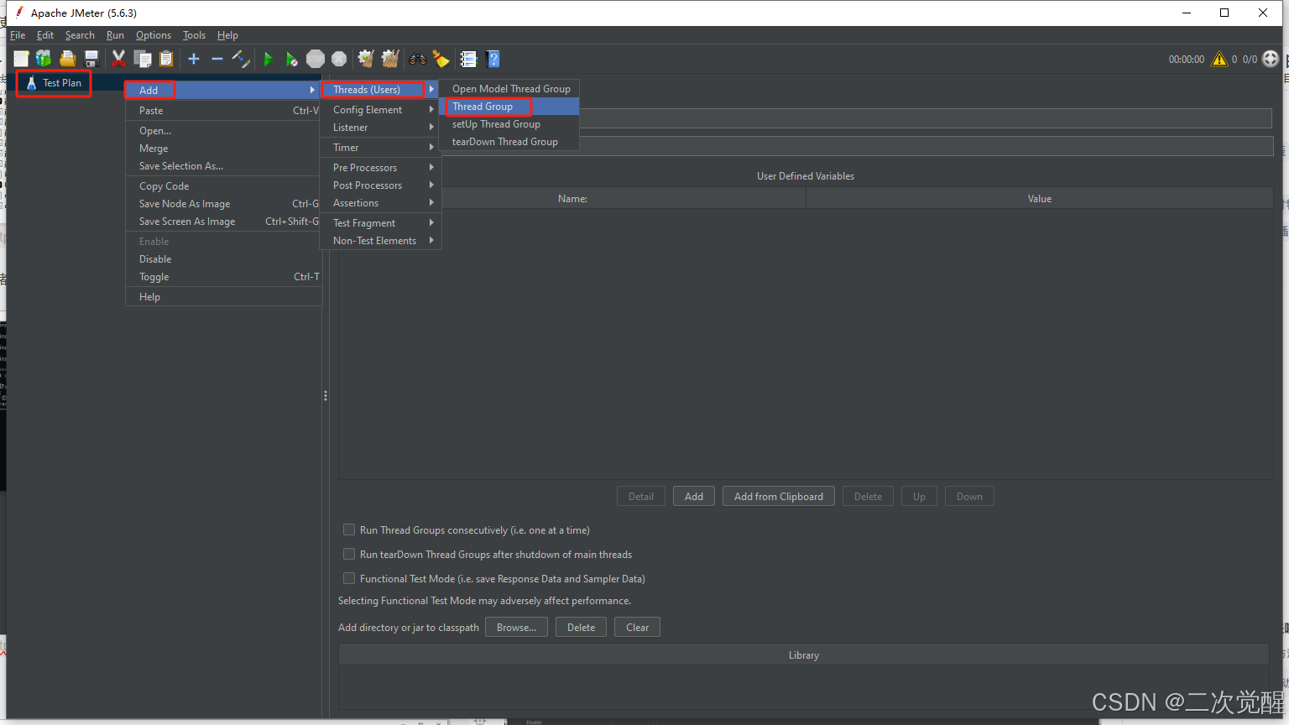Select Copy Code in context menu
1289x725 pixels.
(222, 186)
